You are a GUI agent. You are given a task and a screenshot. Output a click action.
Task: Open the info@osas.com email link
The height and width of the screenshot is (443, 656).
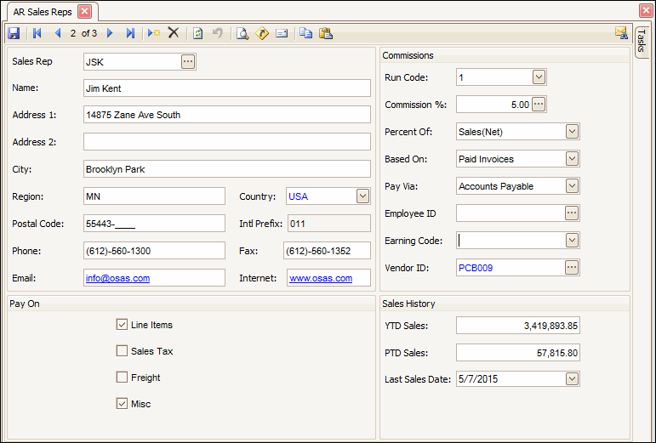(x=117, y=278)
